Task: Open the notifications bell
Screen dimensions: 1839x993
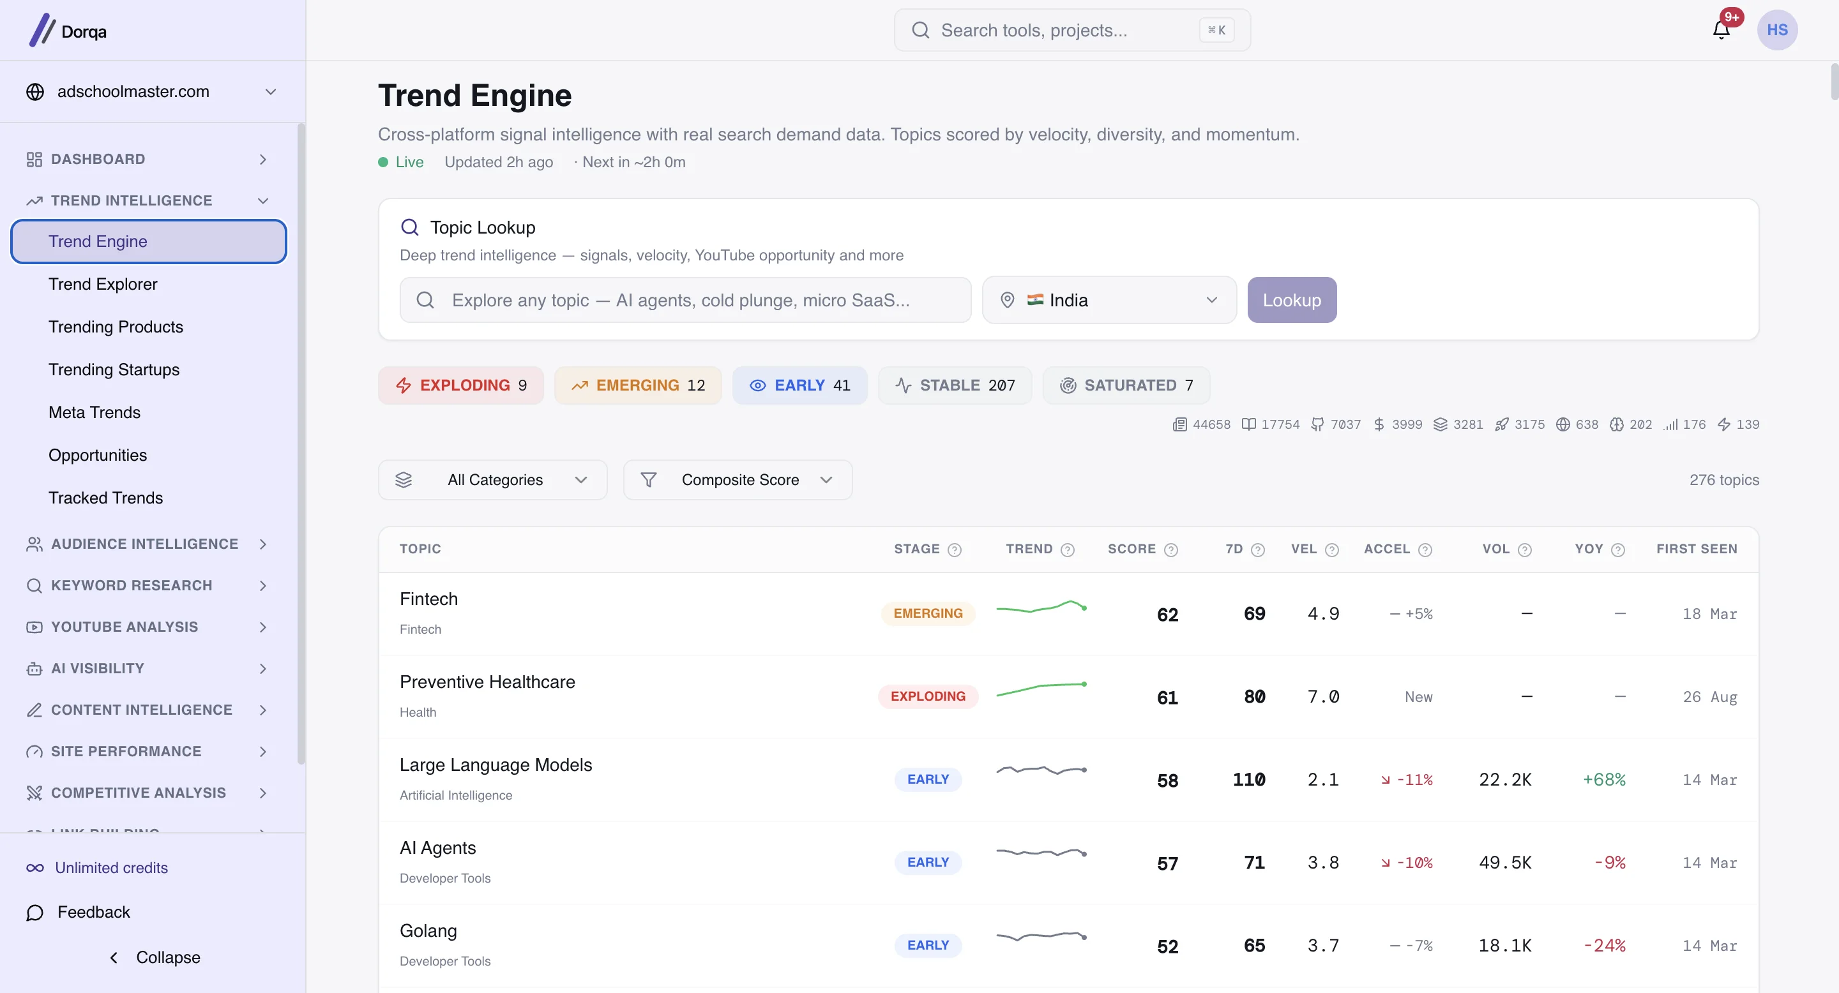Action: click(1722, 30)
